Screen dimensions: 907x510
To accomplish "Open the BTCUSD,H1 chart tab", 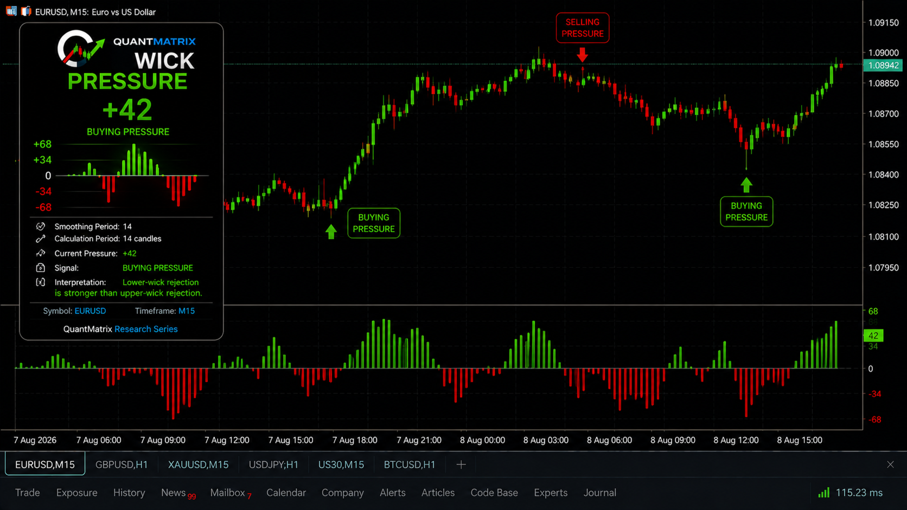I will pos(410,464).
